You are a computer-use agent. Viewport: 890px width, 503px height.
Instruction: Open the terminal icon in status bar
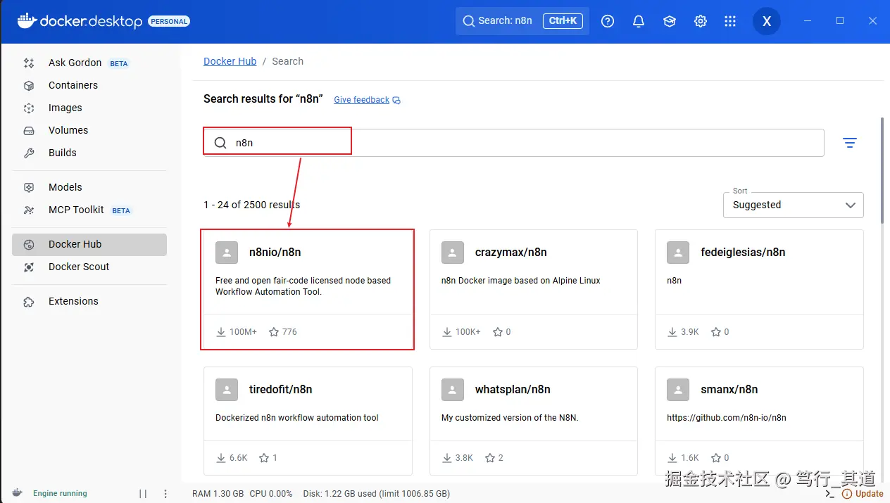tap(829, 494)
